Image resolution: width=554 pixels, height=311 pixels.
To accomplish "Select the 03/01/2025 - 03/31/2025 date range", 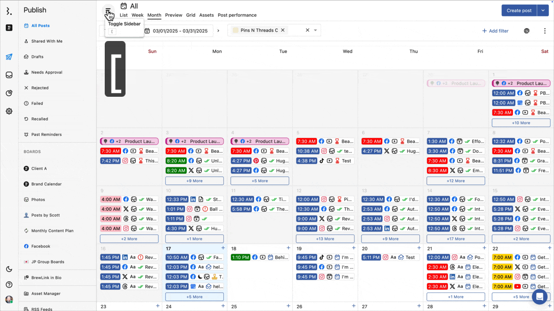I will tap(180, 31).
